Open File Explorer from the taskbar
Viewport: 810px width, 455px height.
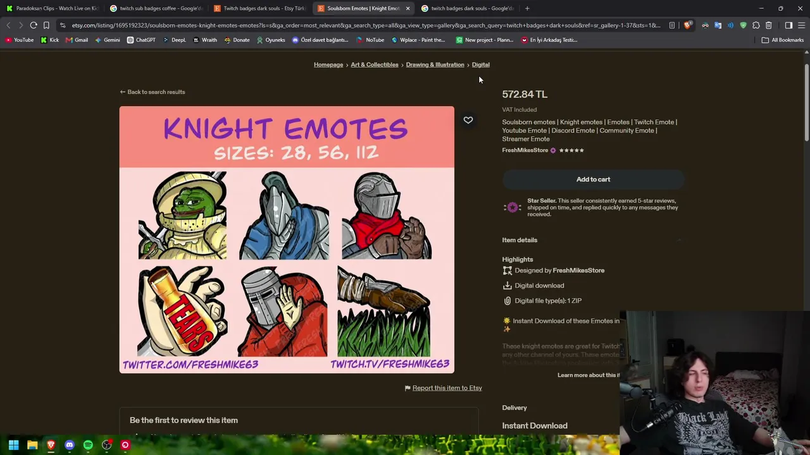click(32, 446)
